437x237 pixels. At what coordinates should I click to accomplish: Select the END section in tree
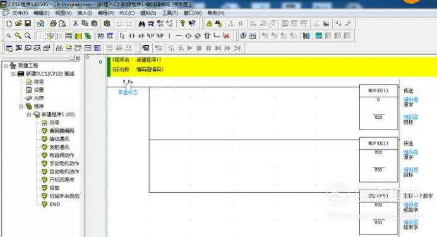pos(54,204)
